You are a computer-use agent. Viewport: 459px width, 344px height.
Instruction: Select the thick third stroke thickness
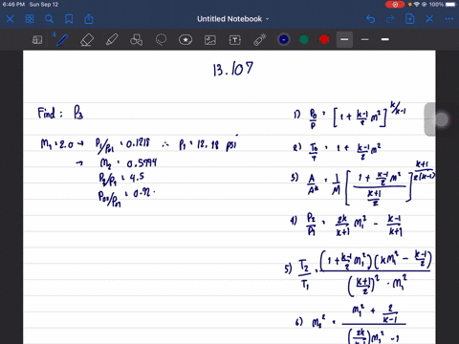385,39
